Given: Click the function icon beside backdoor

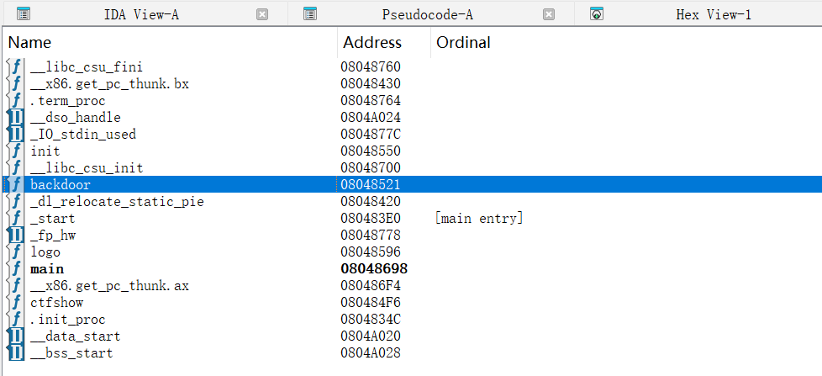Looking at the screenshot, I should (x=15, y=184).
